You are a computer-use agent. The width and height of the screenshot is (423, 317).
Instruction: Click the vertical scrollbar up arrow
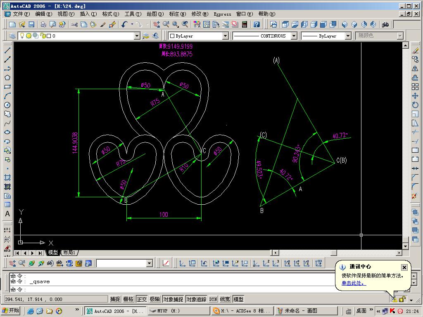[x=405, y=45]
